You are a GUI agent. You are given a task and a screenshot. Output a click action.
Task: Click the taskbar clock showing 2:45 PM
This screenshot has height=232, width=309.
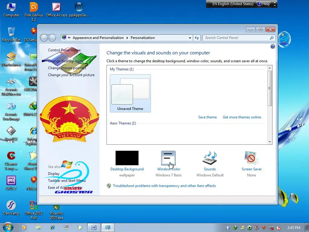[294, 228]
